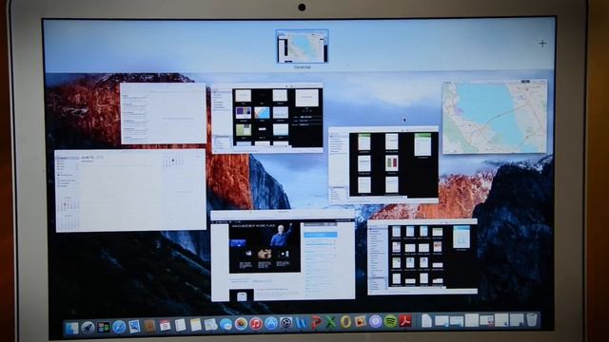The image size is (609, 342).
Task: Open Safari compass icon in Dock
Action: [119, 327]
